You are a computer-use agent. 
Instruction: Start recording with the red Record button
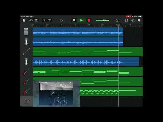(x=89, y=20)
